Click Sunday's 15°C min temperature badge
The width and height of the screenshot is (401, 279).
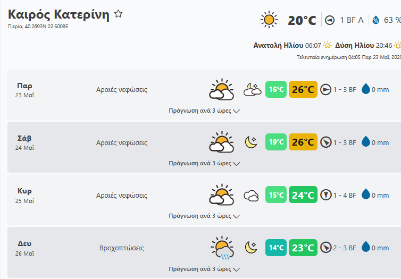pos(276,196)
